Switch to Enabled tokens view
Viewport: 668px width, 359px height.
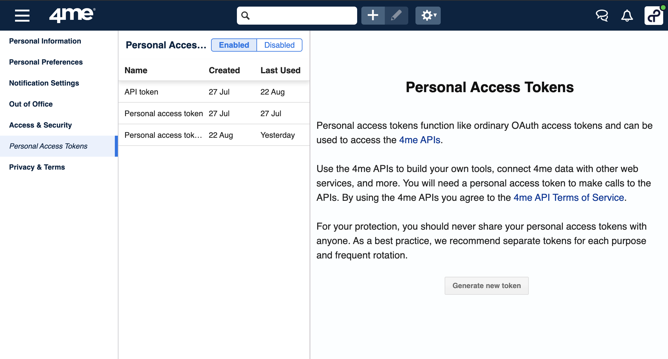tap(234, 45)
